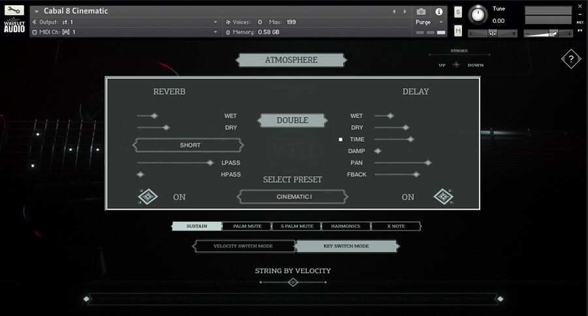The image size is (588, 316).
Task: Click the Delay TIME slider handle
Action: click(x=411, y=140)
